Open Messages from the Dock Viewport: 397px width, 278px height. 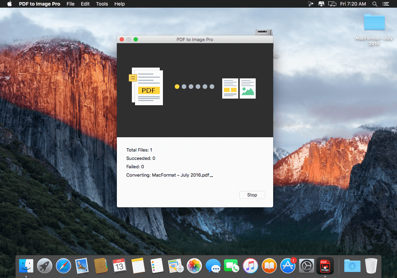click(213, 266)
